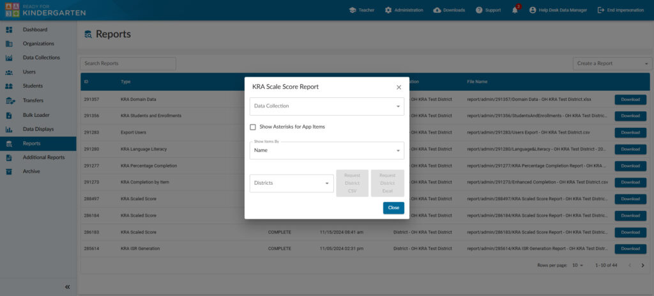Click the KRA Completion by Item cell
This screenshot has width=654, height=296.
pyautogui.click(x=145, y=182)
